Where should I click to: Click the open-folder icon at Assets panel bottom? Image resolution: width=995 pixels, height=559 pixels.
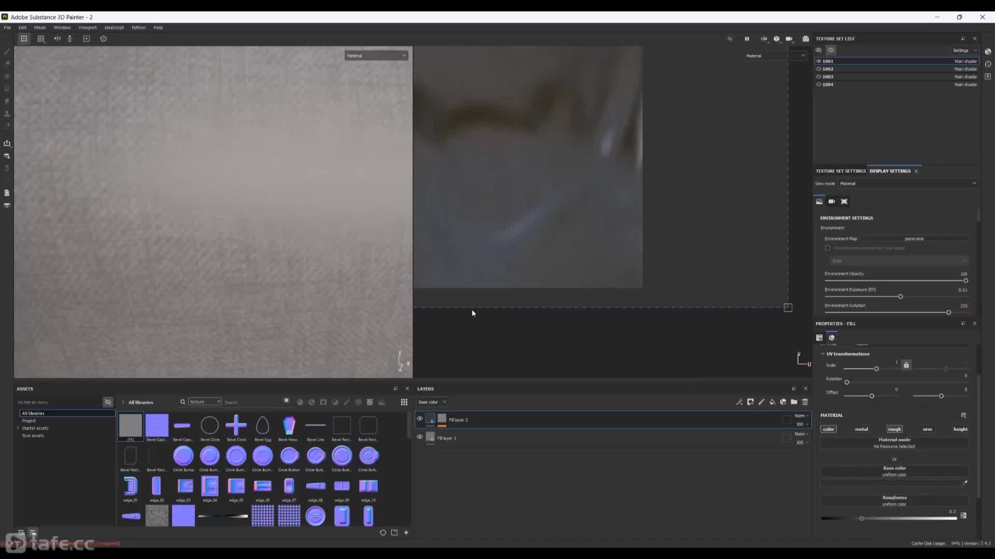[394, 533]
